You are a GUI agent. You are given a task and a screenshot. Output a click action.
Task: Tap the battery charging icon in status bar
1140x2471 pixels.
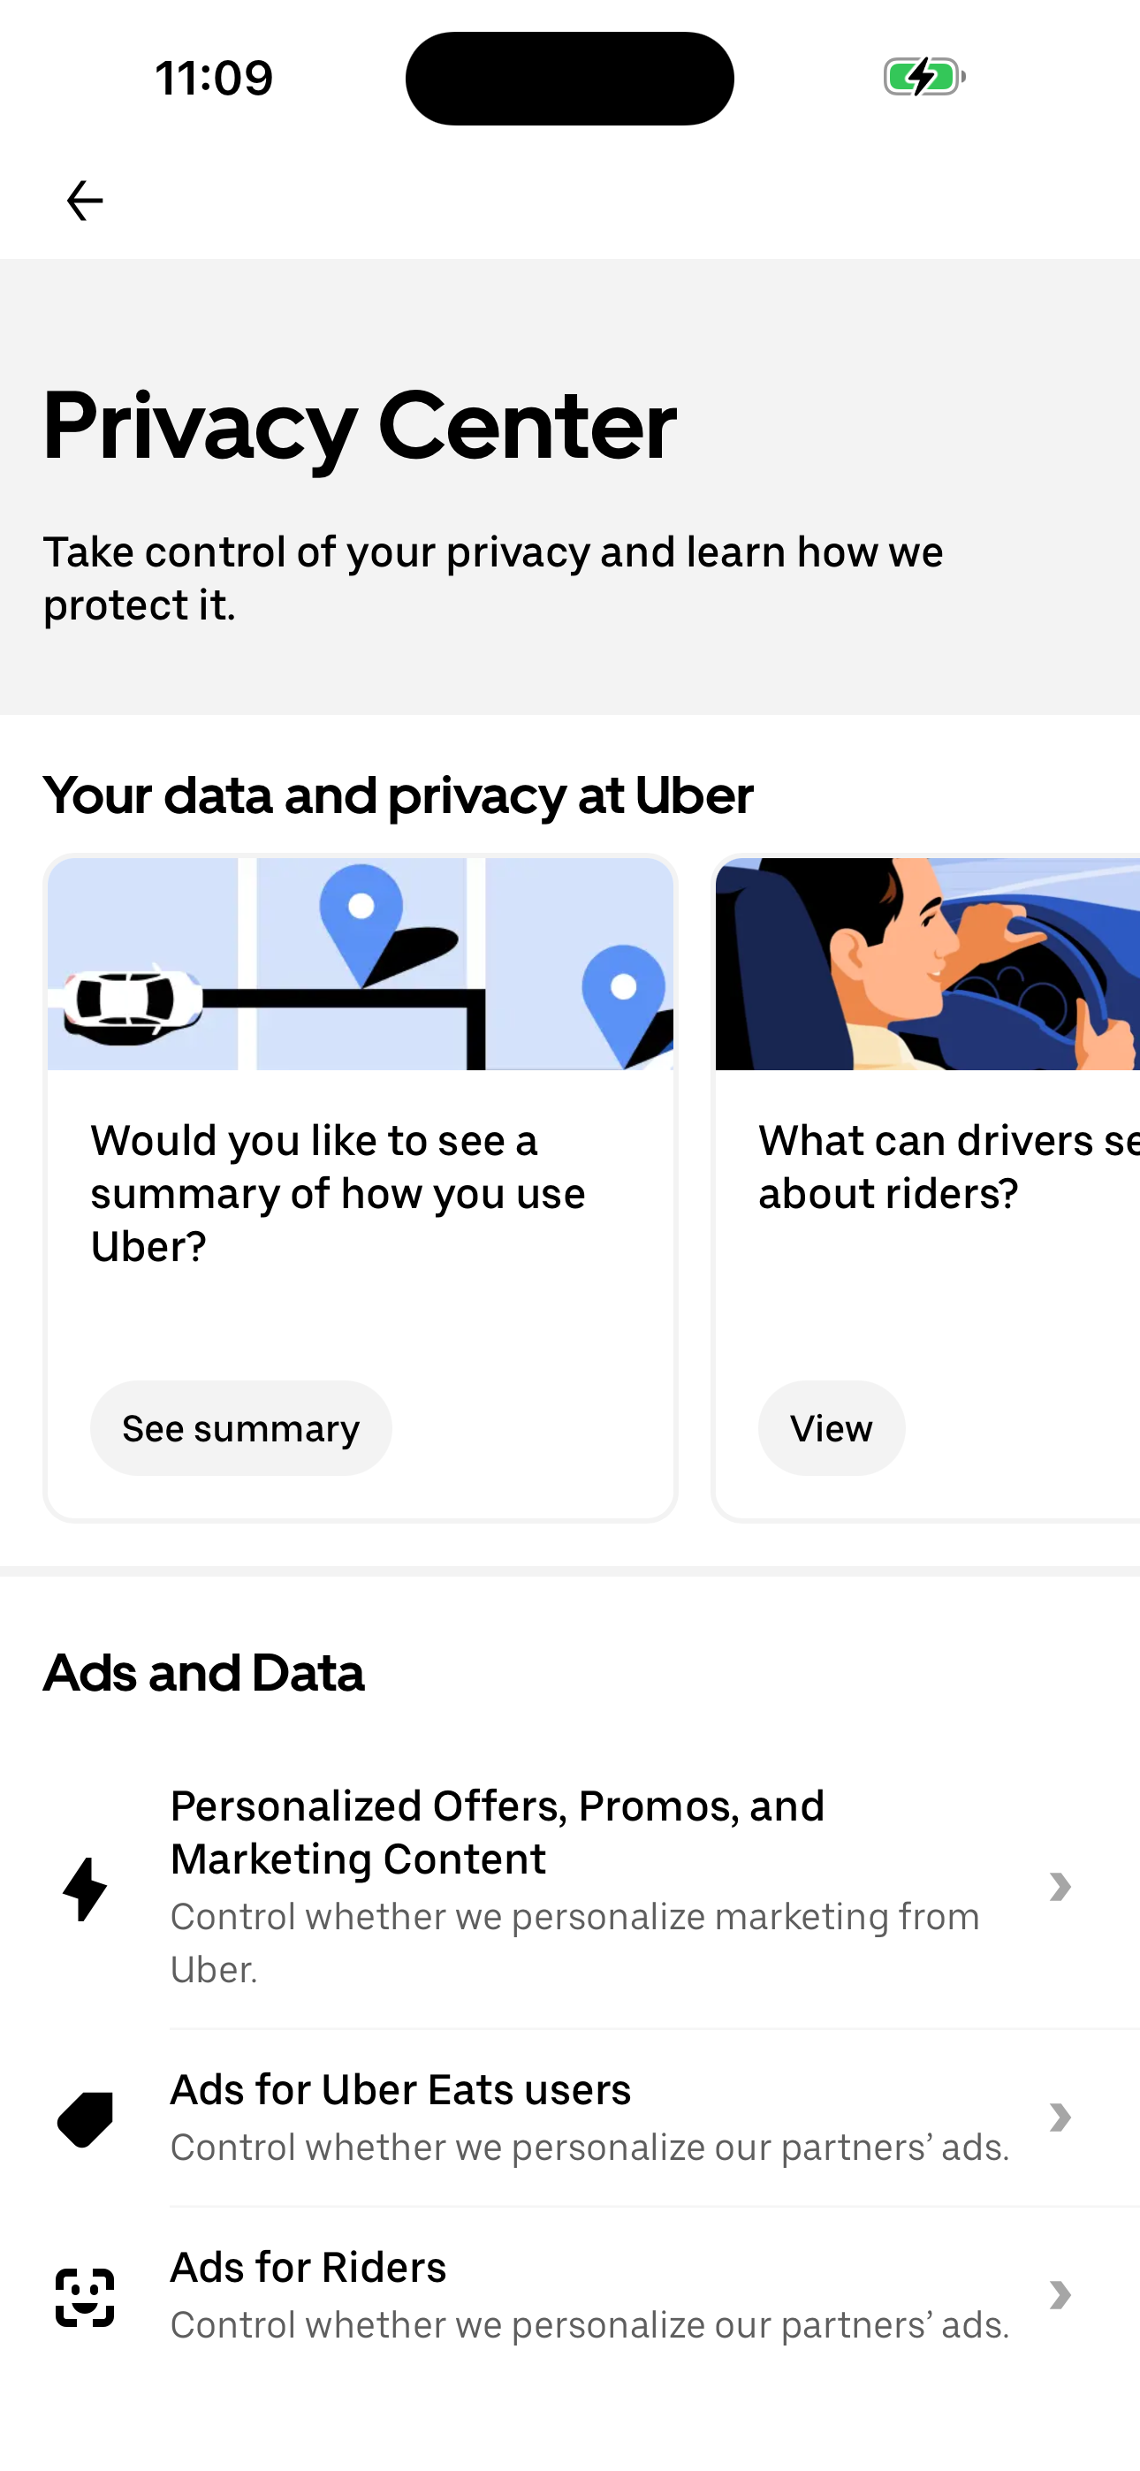pyautogui.click(x=923, y=77)
